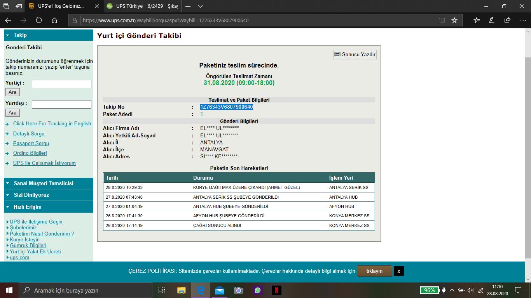Click the browser refresh icon
The image size is (531, 298).
[x=39, y=20]
